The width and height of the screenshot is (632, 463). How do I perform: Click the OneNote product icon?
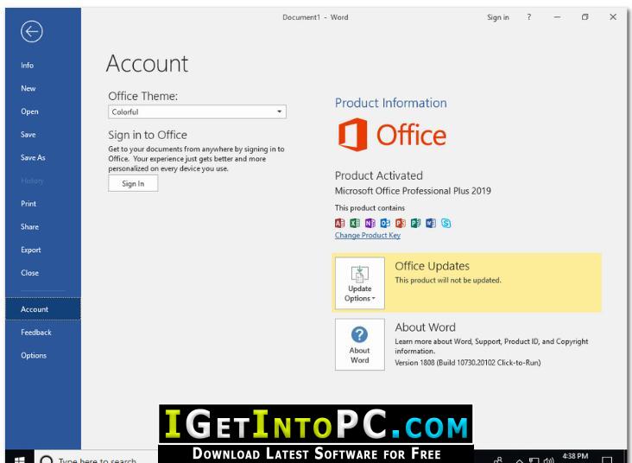(x=370, y=223)
